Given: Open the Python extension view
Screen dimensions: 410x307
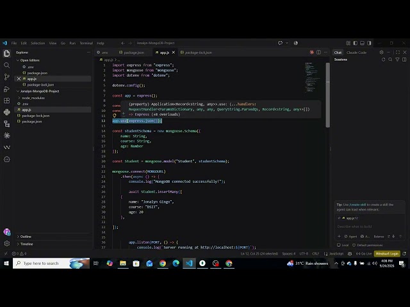Looking at the screenshot, I should click(x=7, y=113).
